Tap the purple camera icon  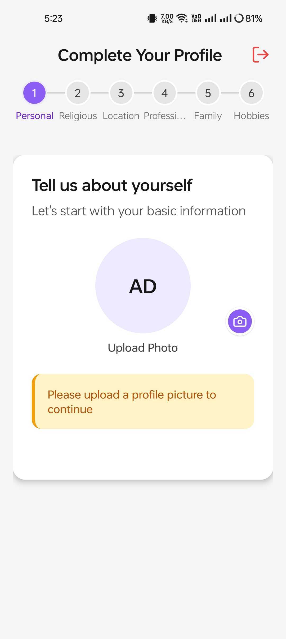(240, 321)
